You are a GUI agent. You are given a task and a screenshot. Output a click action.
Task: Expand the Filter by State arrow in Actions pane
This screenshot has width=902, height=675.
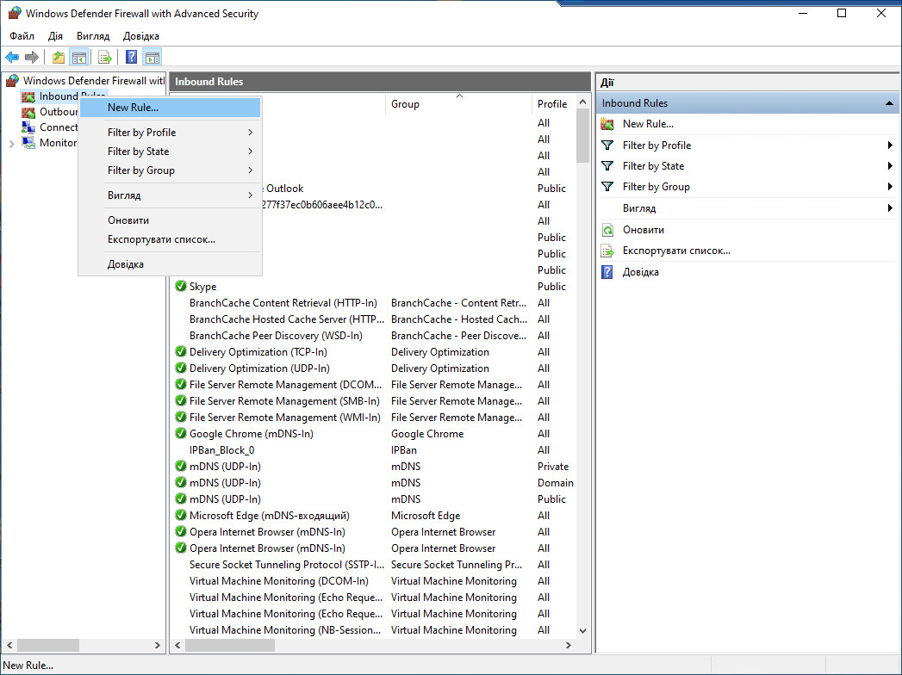pos(890,166)
